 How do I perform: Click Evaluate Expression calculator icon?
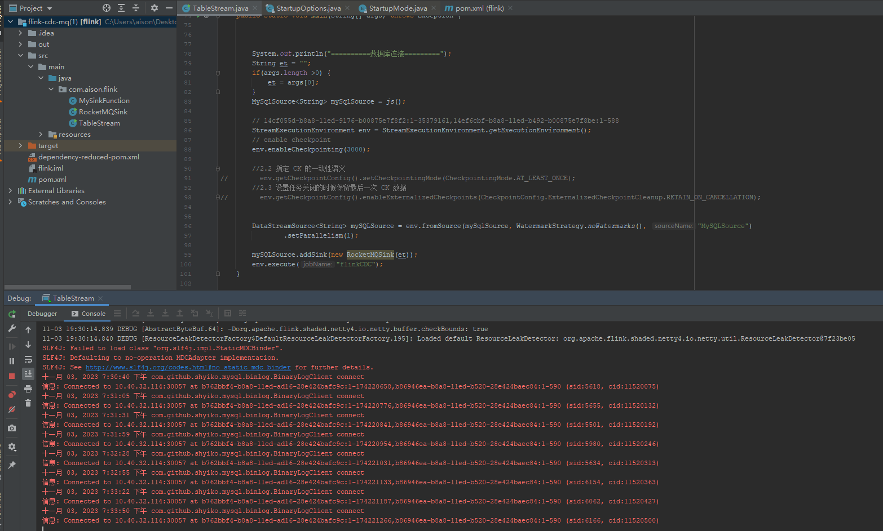tap(228, 313)
